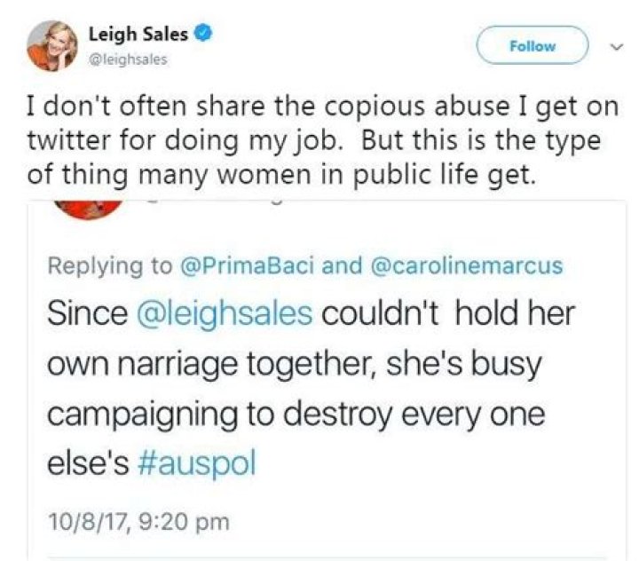The width and height of the screenshot is (639, 561).
Task: Click the @leighsales handle under the name
Action: pos(128,60)
